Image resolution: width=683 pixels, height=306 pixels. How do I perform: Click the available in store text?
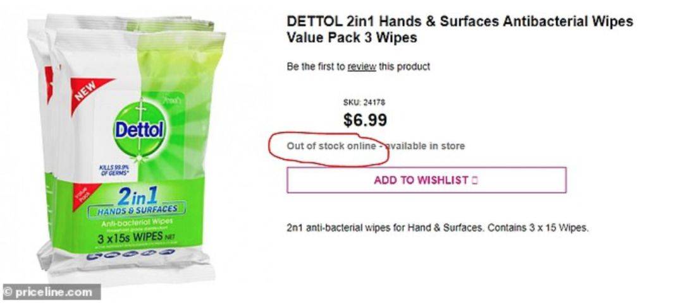(x=426, y=146)
